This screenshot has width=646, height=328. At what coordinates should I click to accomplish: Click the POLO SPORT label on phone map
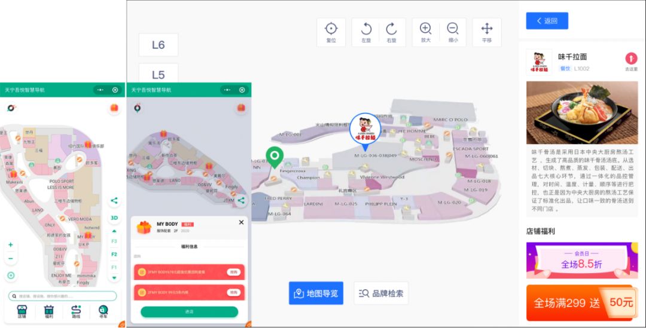point(62,181)
